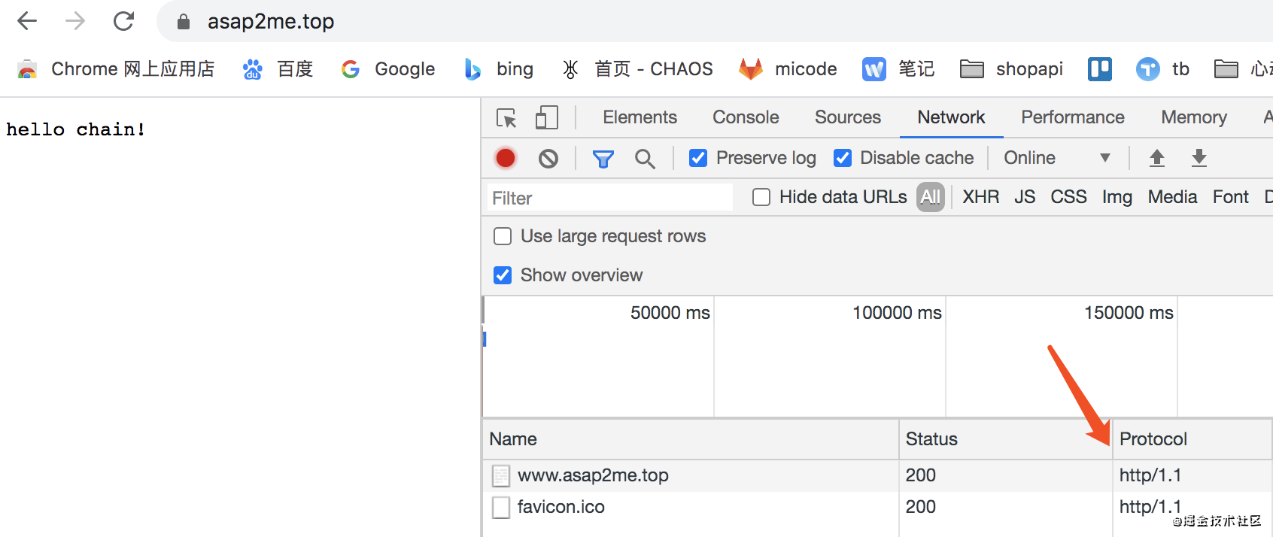Screen dimensions: 1273x537
Task: Filter requests by JS
Action: tap(1025, 197)
